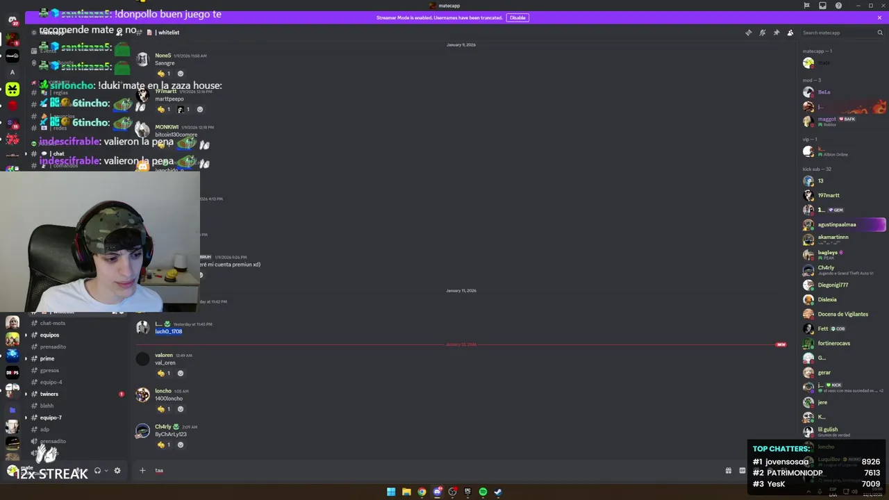Toggle the member list icon

coord(790,33)
